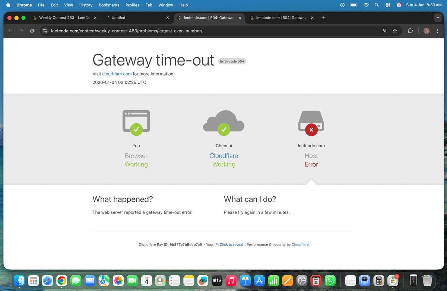Expand the tab search dropdown arrow
The image size is (447, 291).
click(x=438, y=18)
